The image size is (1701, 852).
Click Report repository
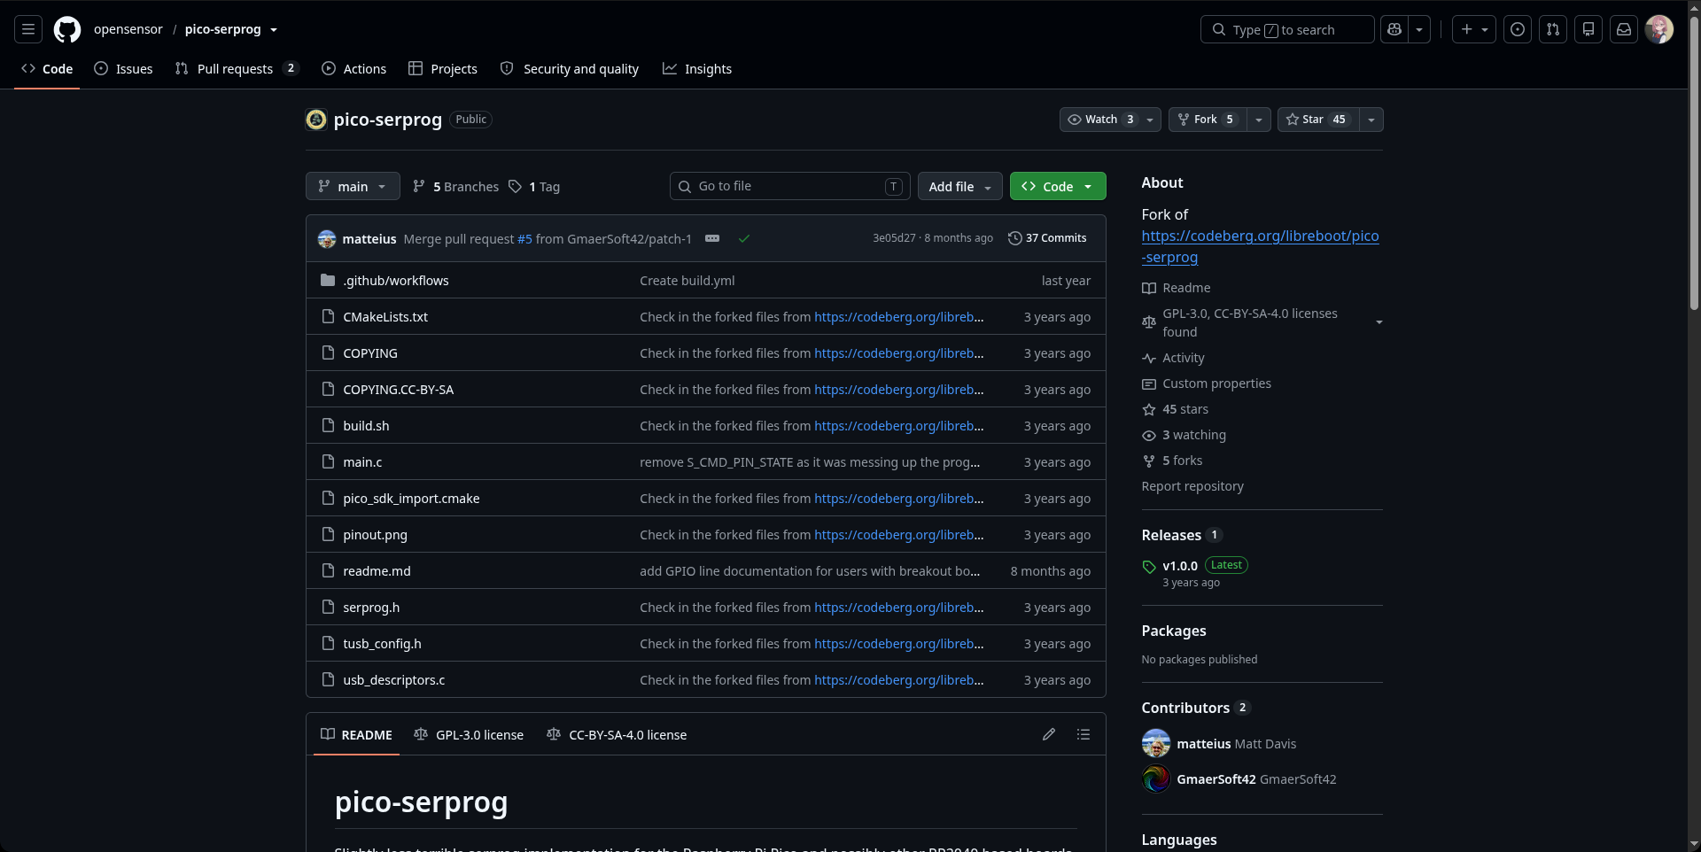pyautogui.click(x=1192, y=486)
